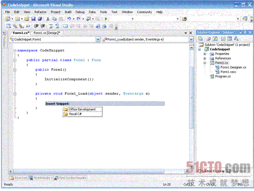
Task: Click the horizontal scrollbar left arrow
Action: (11, 171)
